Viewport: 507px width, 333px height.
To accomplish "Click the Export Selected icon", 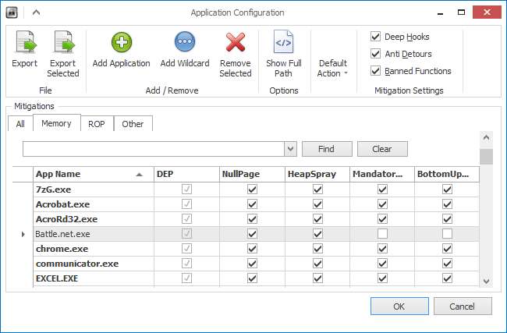I will coord(62,43).
